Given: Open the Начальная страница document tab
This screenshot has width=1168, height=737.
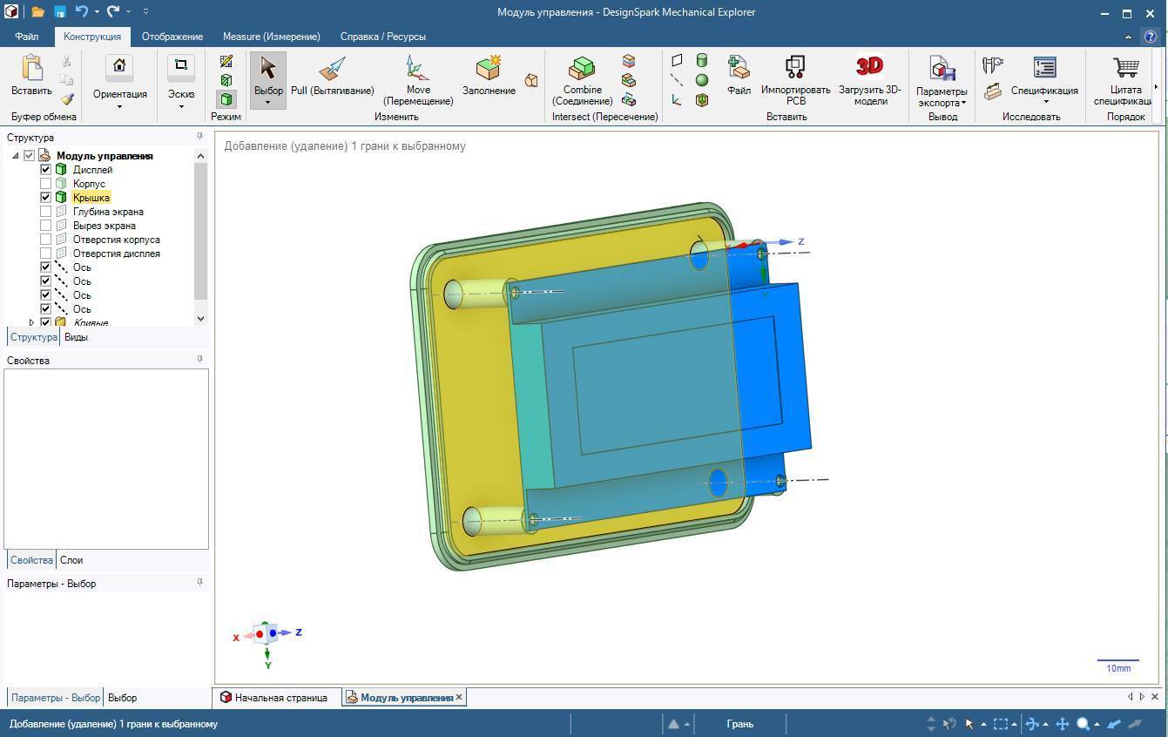Looking at the screenshot, I should (280, 698).
